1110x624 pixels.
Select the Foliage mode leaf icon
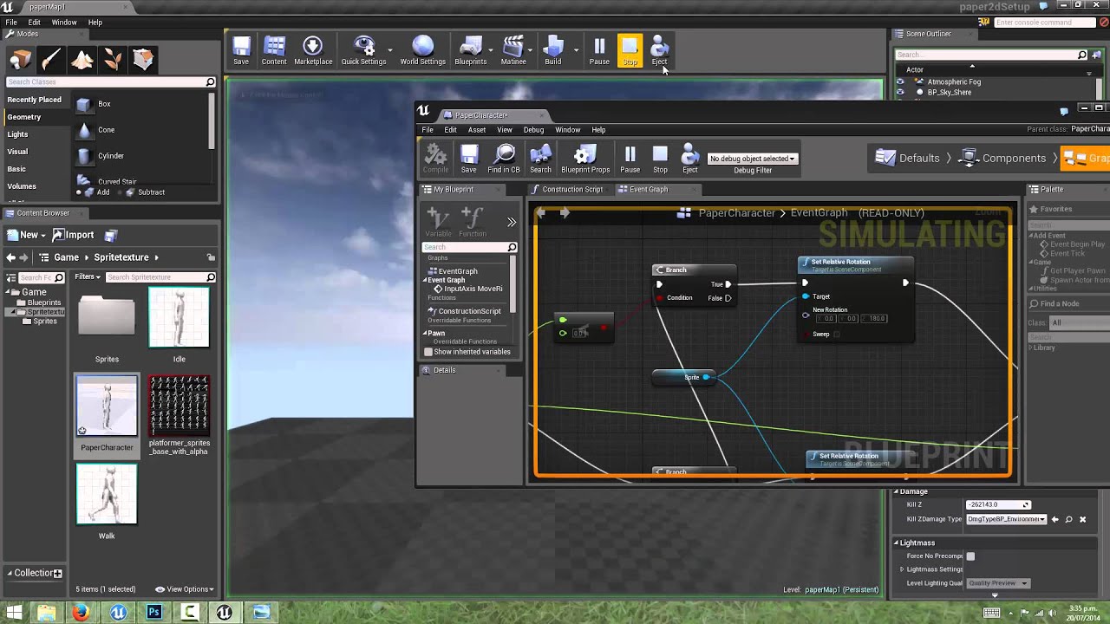pos(113,59)
